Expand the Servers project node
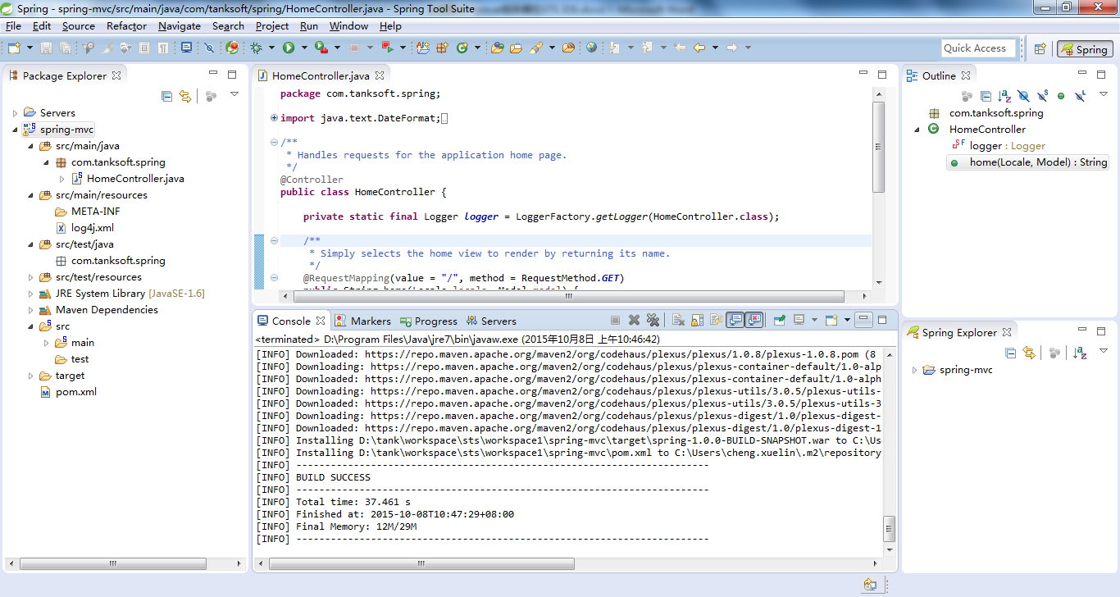1120x597 pixels. (x=15, y=113)
